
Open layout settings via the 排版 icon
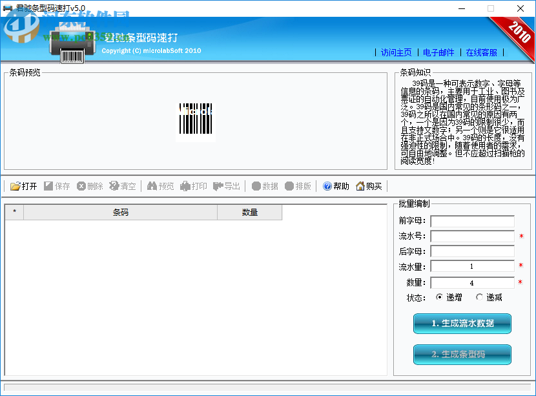(298, 187)
